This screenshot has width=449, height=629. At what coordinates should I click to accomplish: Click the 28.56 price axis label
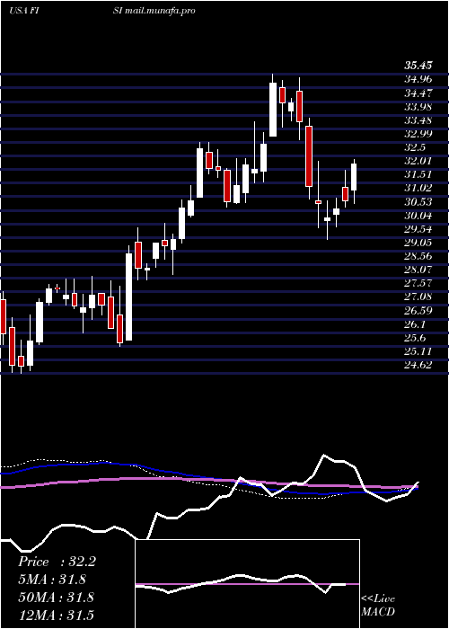[418, 256]
